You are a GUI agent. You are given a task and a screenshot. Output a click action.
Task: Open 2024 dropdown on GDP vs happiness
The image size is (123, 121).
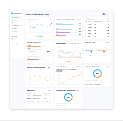[x=50, y=91]
